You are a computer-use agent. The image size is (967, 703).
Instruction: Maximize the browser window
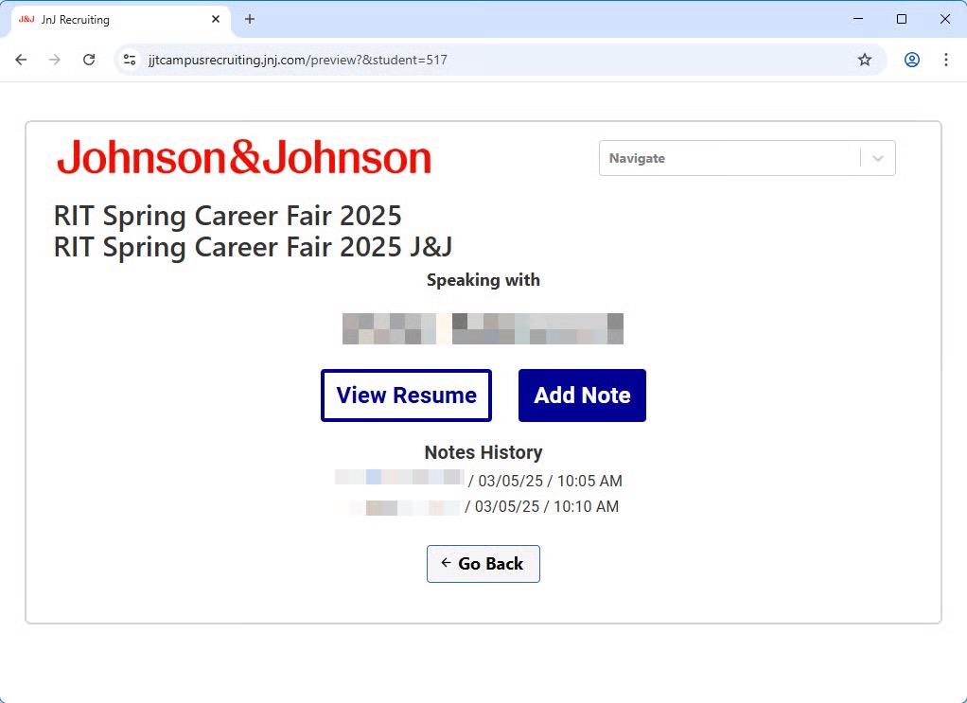tap(901, 19)
